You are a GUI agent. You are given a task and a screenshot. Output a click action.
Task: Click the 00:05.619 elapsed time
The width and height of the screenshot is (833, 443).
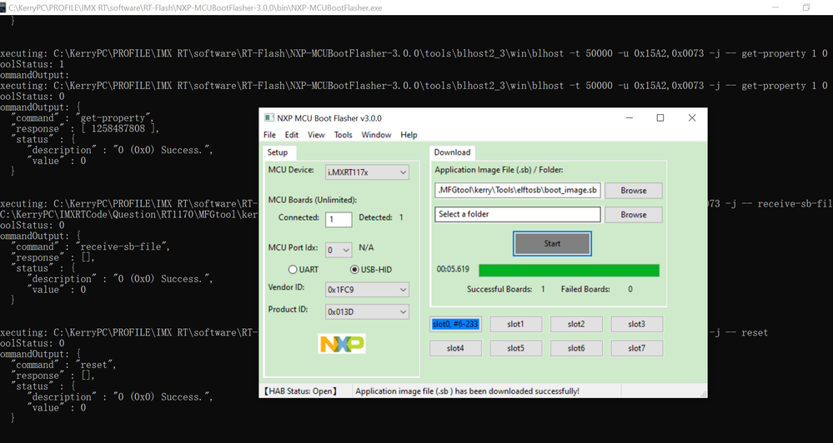point(453,269)
